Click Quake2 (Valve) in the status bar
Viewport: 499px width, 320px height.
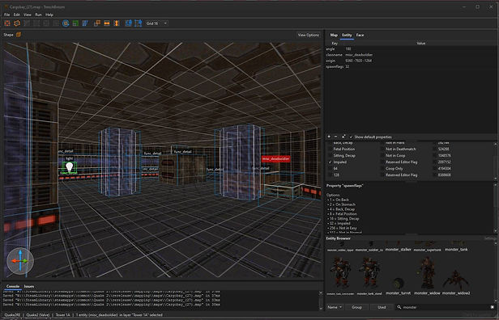38,315
